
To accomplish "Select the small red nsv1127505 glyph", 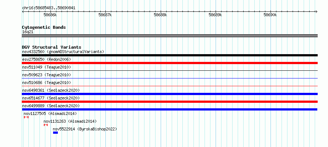I will pyautogui.click(x=26, y=117).
